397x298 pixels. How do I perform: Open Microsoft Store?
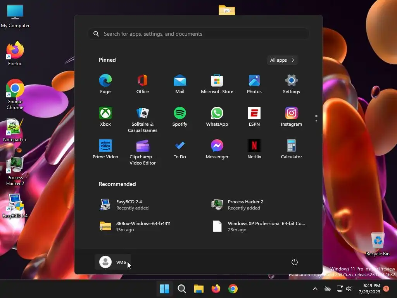pyautogui.click(x=217, y=84)
